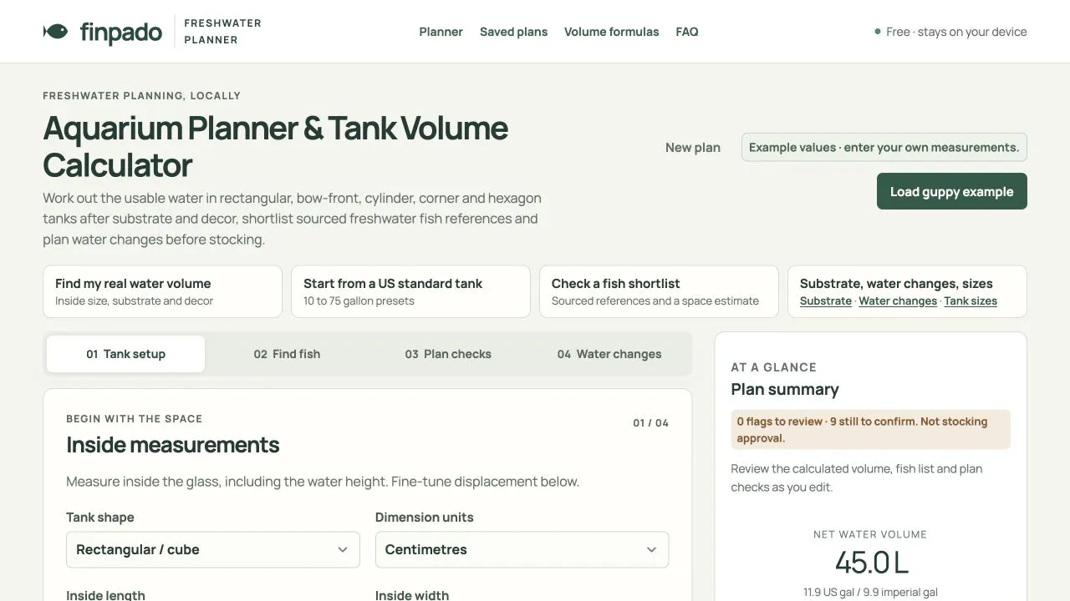Viewport: 1070px width, 601px height.
Task: Select the Start from a US standard tank card
Action: [x=410, y=291]
